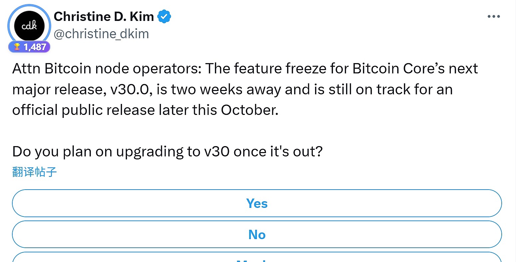Open Christine D. Kim's profile name

[103, 16]
